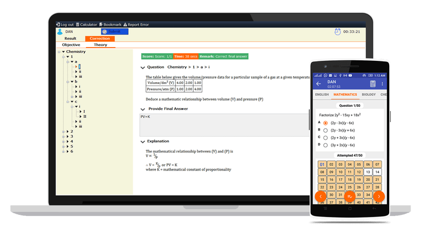Select option D (3y + 2x)(y - 6x)
The width and height of the screenshot is (421, 234).
326,145
